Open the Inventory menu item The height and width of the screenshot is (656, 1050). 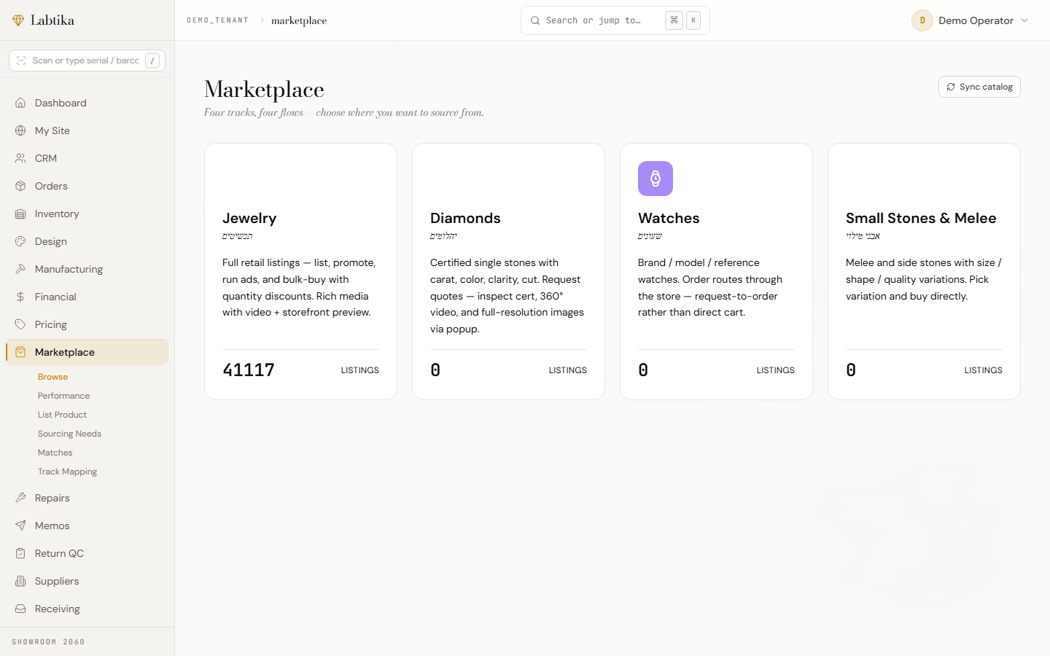[x=87, y=214]
